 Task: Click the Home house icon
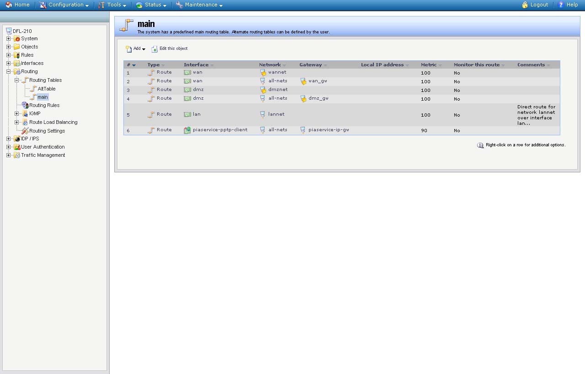[x=9, y=5]
